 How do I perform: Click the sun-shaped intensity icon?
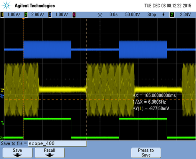click(100, 15)
